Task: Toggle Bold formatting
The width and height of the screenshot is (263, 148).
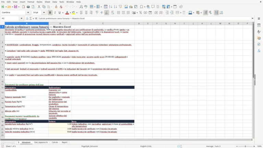Action: click(x=50, y=13)
